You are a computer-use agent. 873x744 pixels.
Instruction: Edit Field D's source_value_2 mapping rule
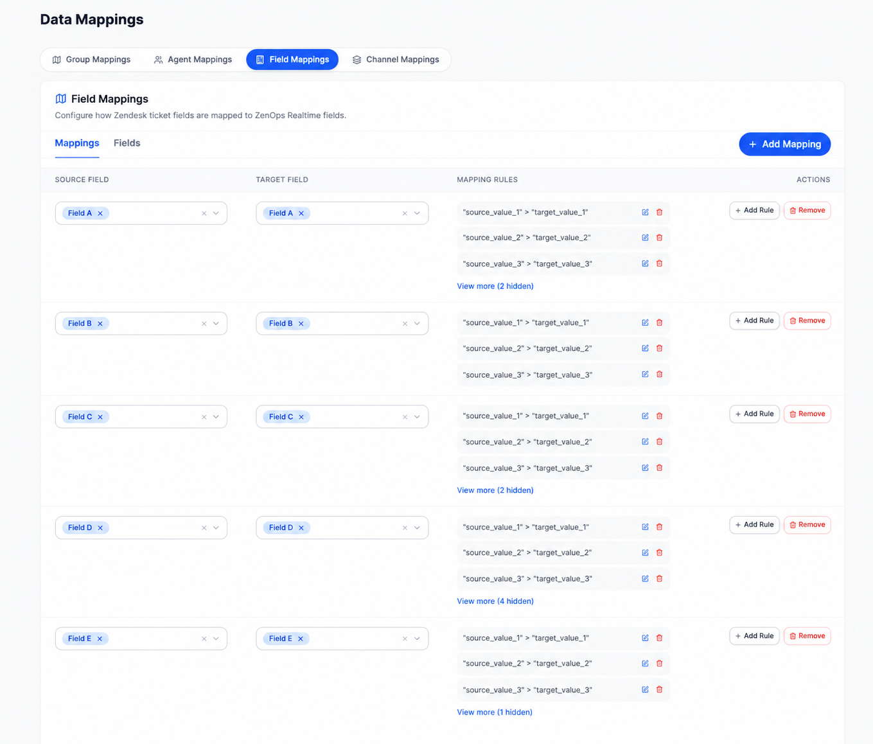[645, 553]
